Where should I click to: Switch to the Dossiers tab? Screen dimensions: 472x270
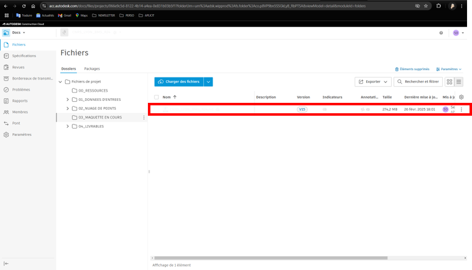click(x=69, y=69)
